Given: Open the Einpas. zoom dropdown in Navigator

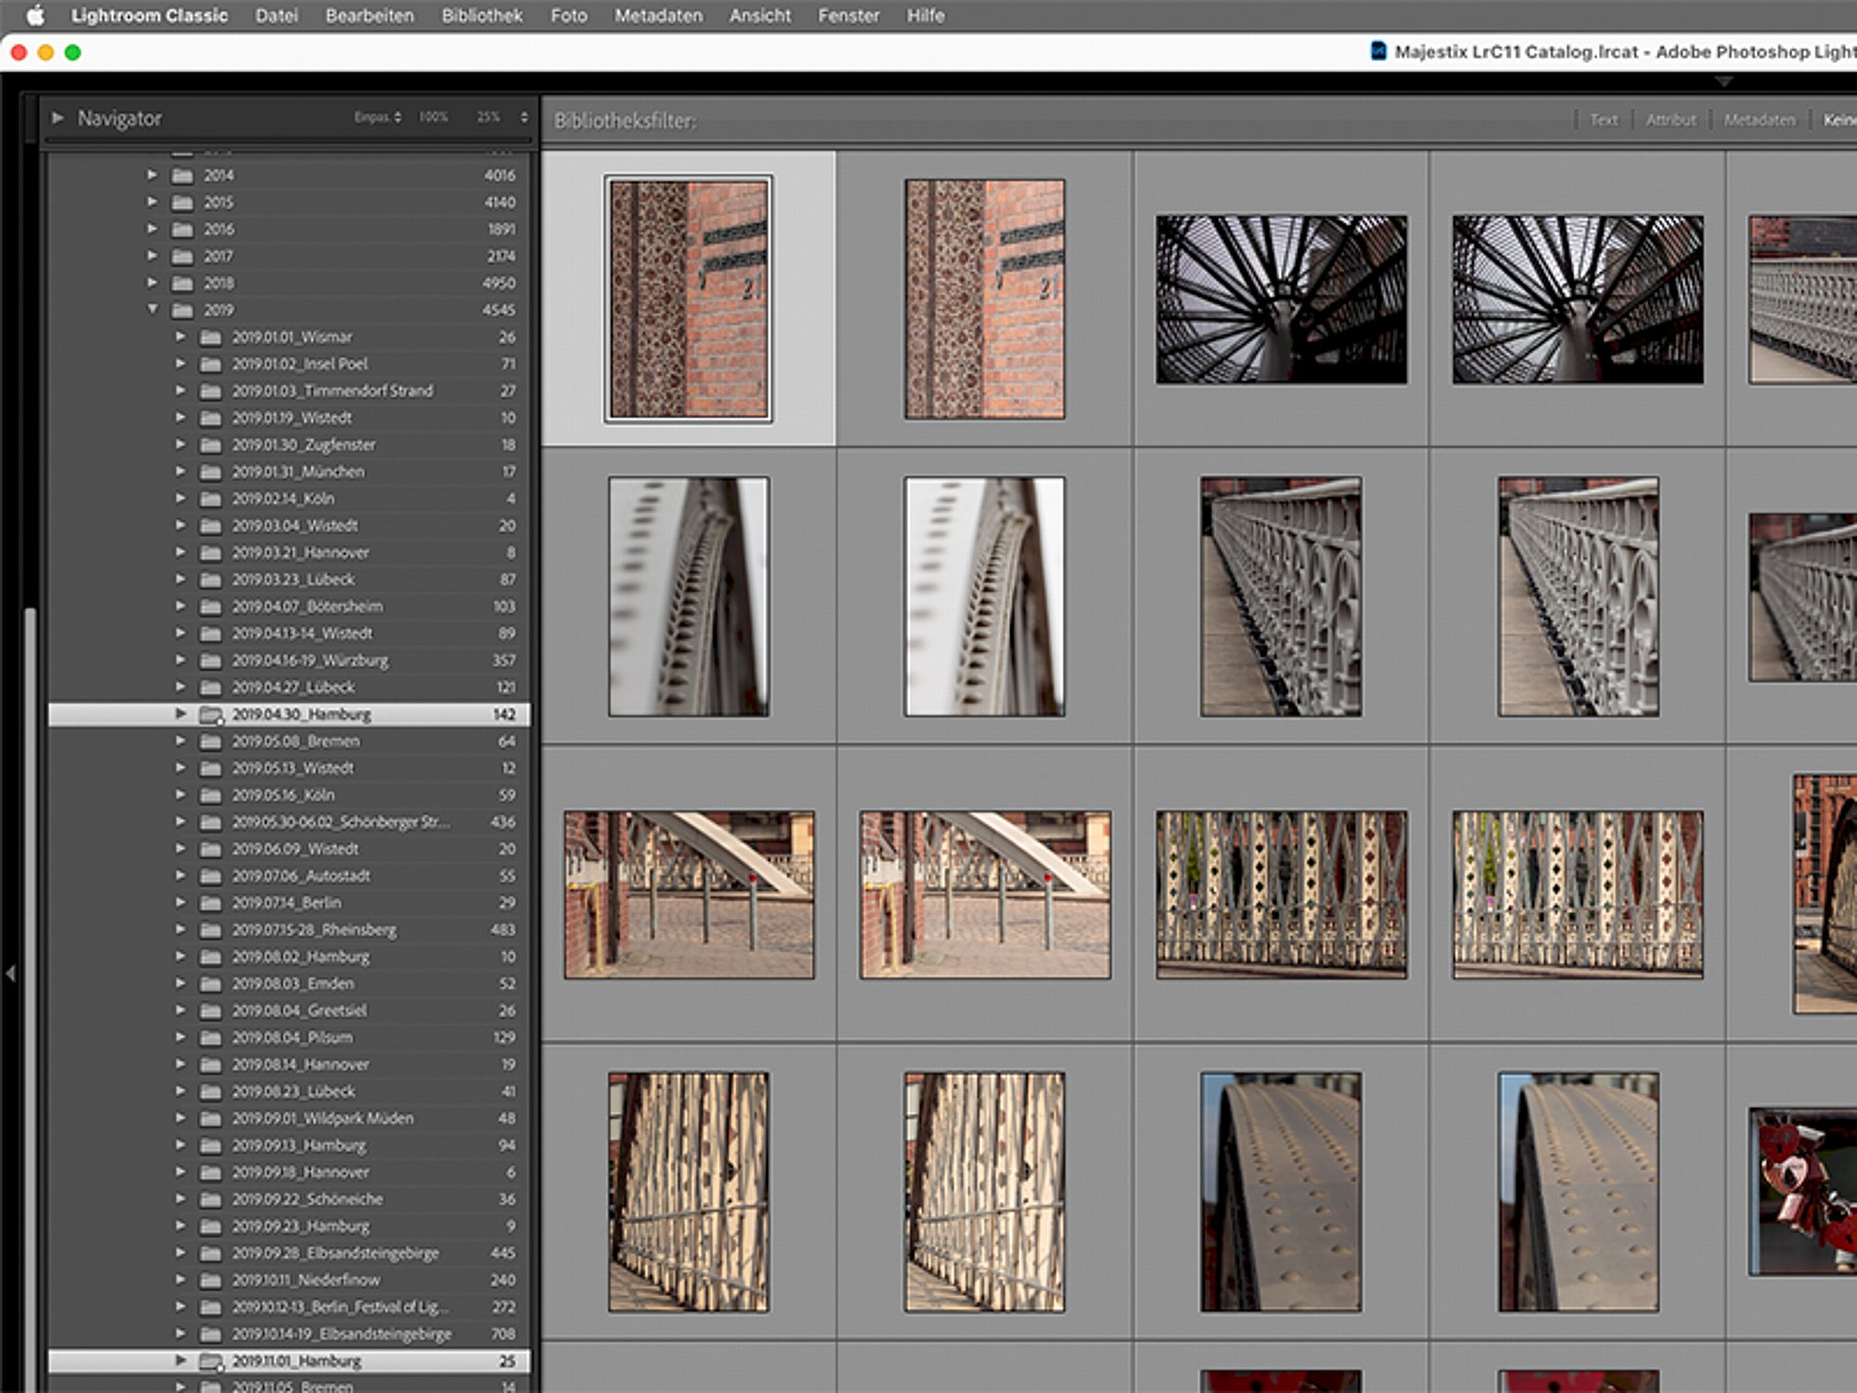Looking at the screenshot, I should coord(377,117).
